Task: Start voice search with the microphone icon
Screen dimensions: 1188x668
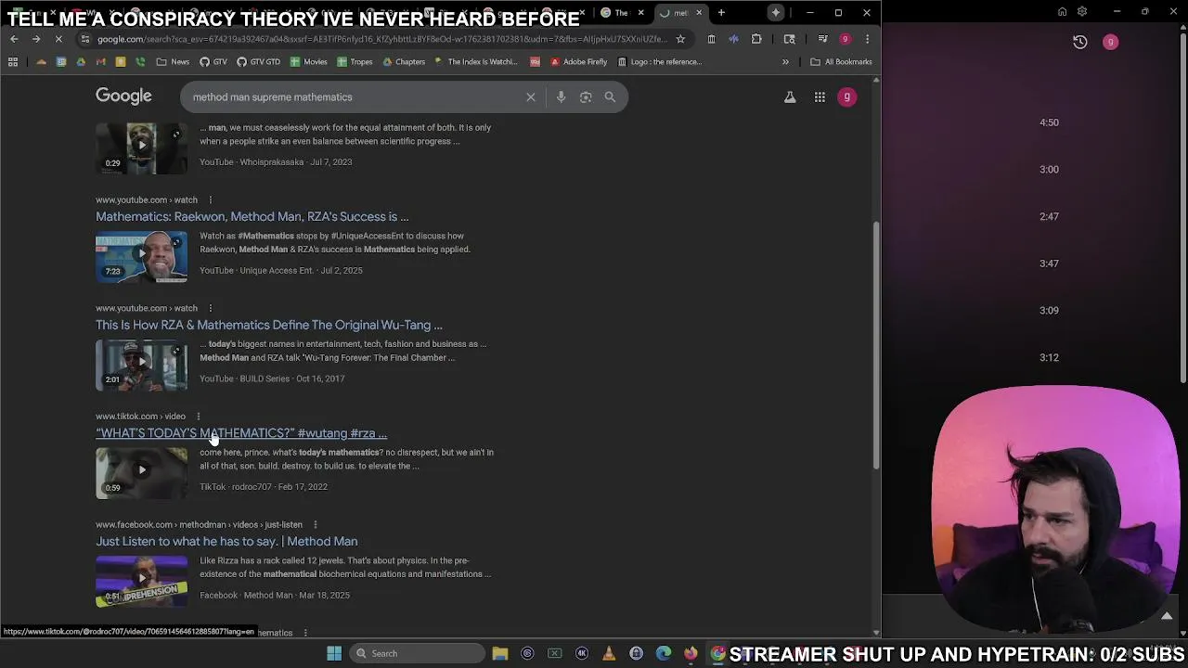Action: click(561, 96)
